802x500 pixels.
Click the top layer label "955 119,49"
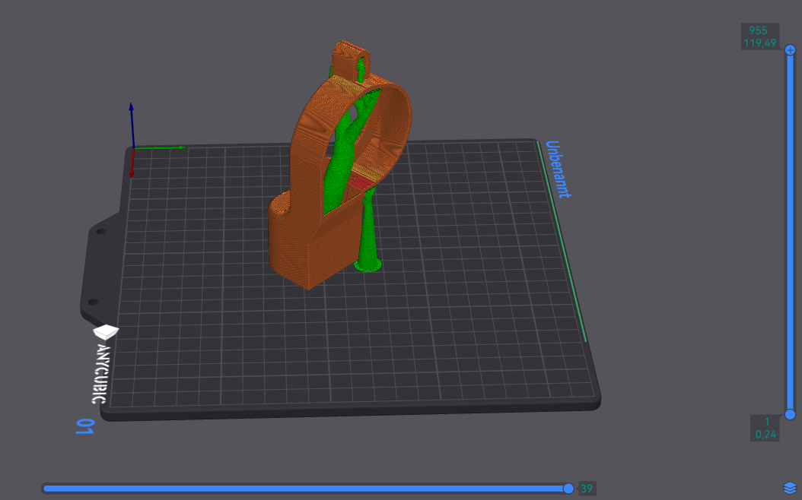[760, 36]
